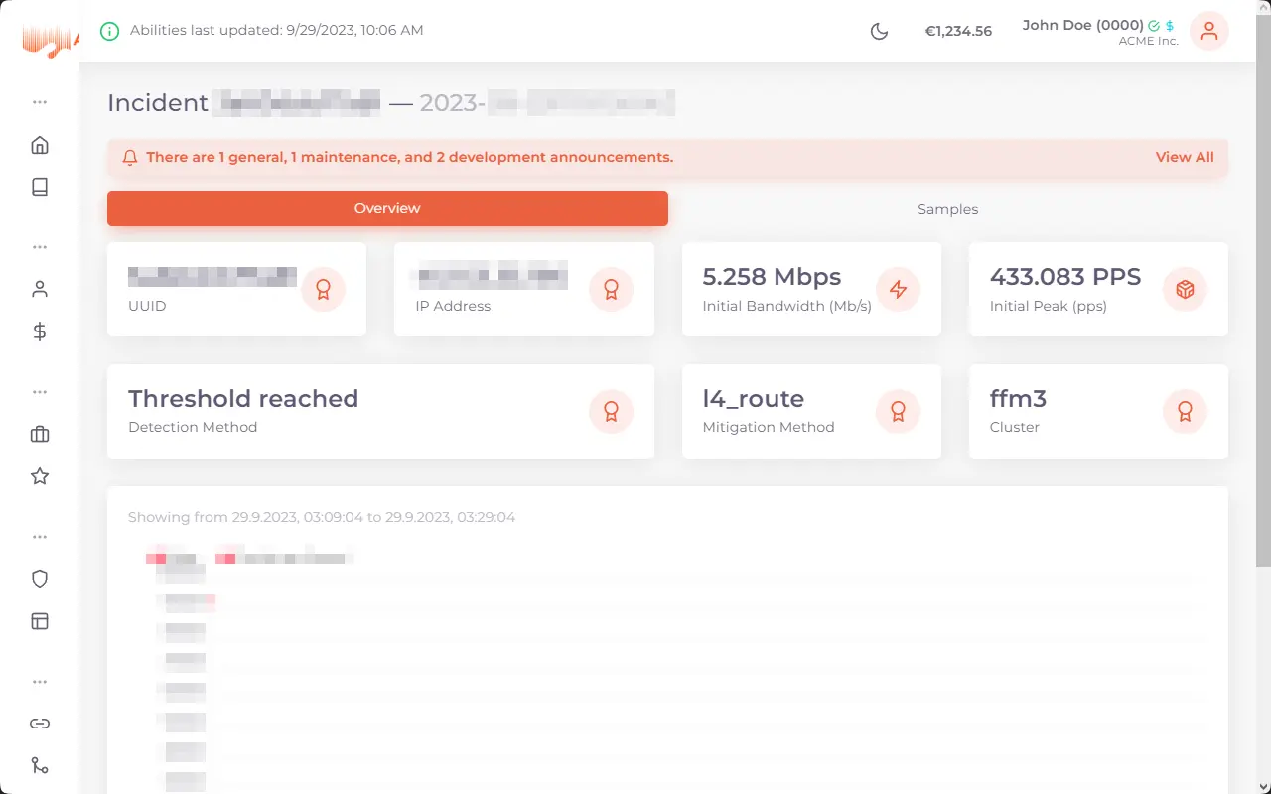The image size is (1271, 794).
Task: Open the Home section in the sidebar
Action: (x=40, y=144)
